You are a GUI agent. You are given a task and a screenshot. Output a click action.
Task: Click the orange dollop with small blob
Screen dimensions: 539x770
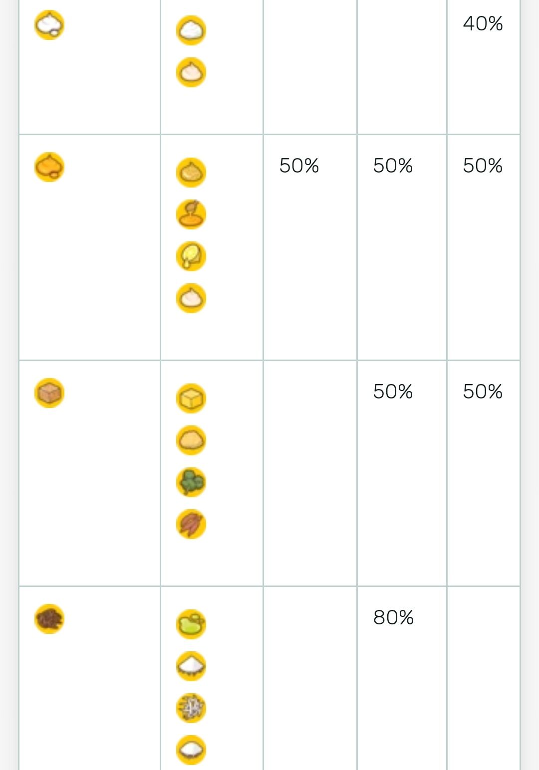coord(49,167)
